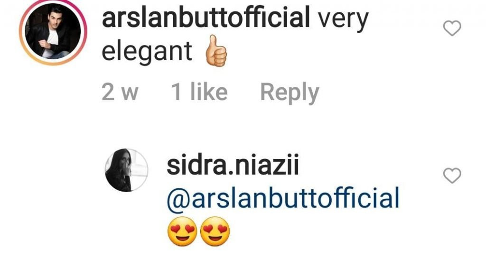Screen dimensions: 486x260
Task: Reply to arslanbuttofficial's comment
Action: (x=290, y=93)
